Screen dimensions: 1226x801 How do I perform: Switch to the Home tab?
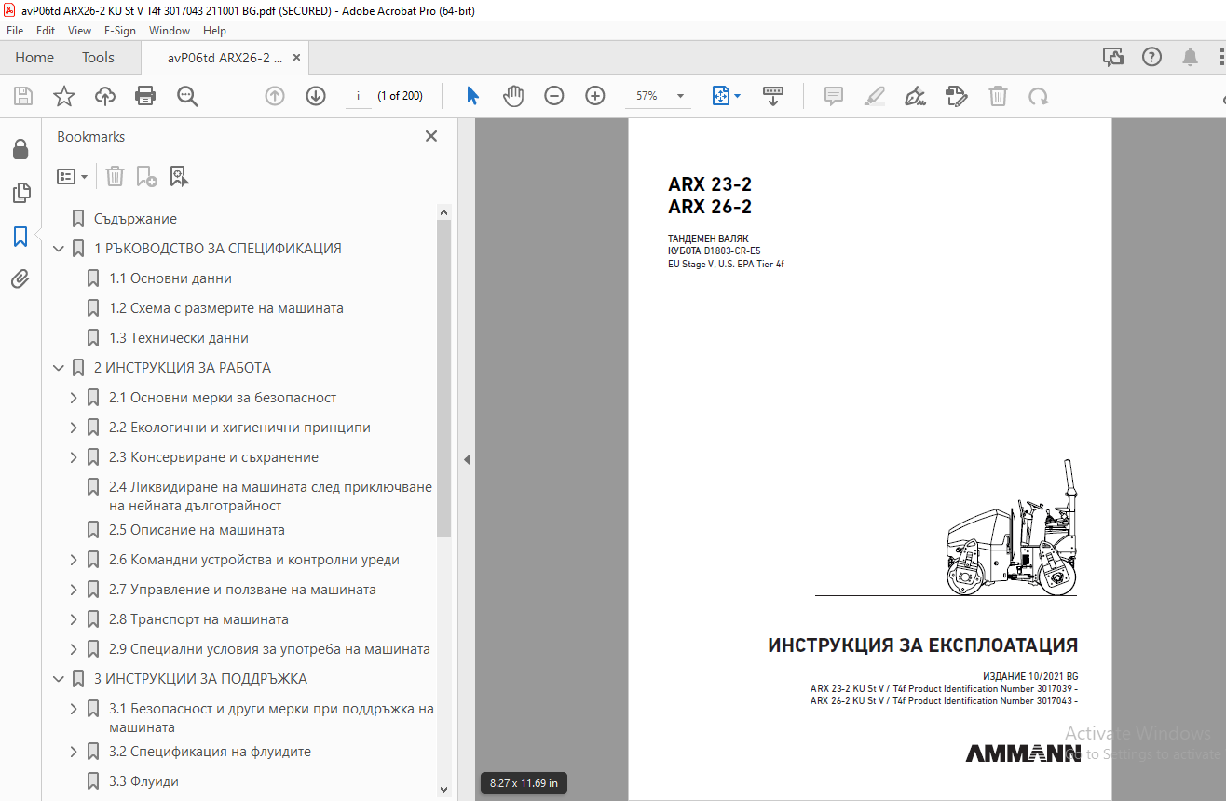[34, 58]
